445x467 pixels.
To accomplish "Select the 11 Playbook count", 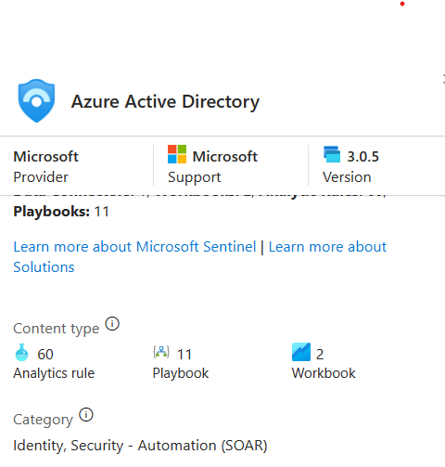I will click(184, 354).
